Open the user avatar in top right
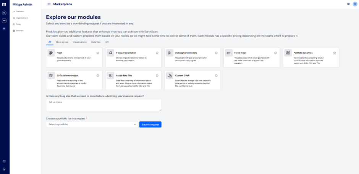This screenshot has width=359, height=174. click(x=355, y=4)
